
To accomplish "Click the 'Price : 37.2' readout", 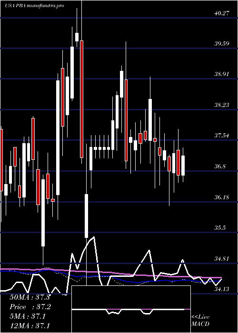I will [x=30, y=307].
